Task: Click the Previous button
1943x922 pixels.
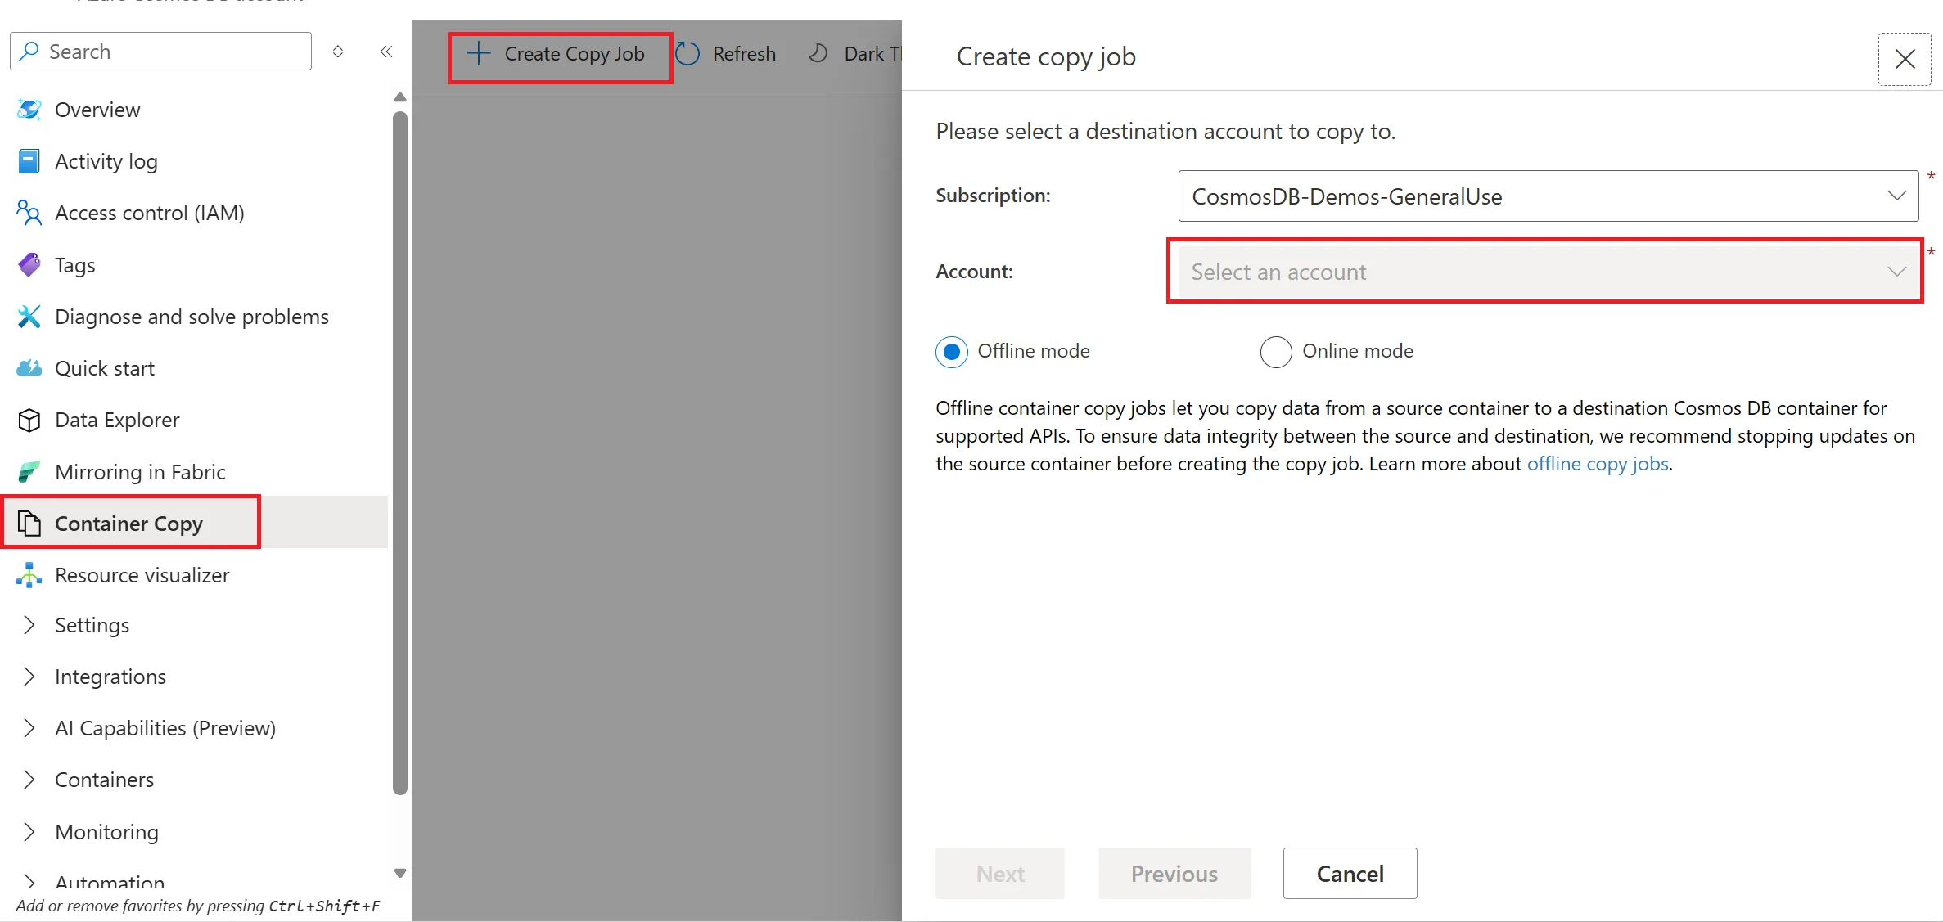Action: click(x=1174, y=874)
